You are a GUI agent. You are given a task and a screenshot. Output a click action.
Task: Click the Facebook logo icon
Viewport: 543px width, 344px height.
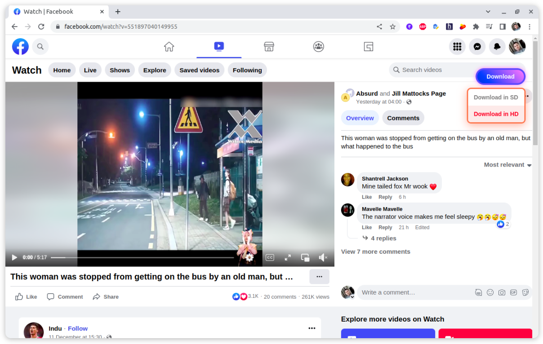(x=20, y=46)
